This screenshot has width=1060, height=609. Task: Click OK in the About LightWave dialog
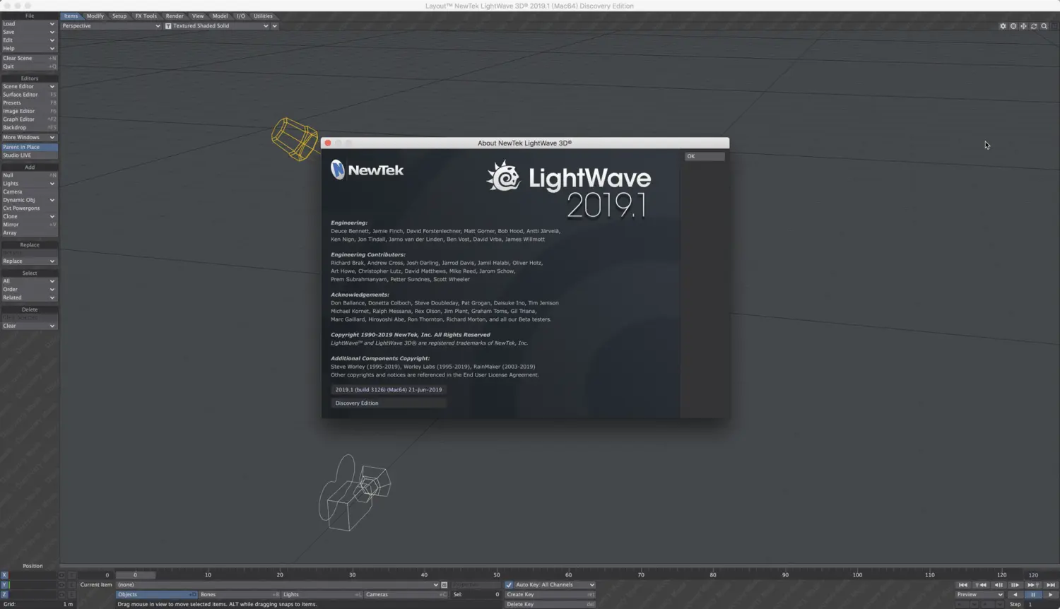[x=705, y=156]
